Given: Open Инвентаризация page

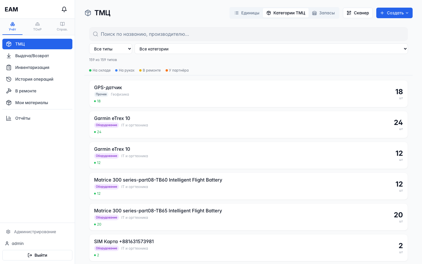Looking at the screenshot, I should (37, 67).
